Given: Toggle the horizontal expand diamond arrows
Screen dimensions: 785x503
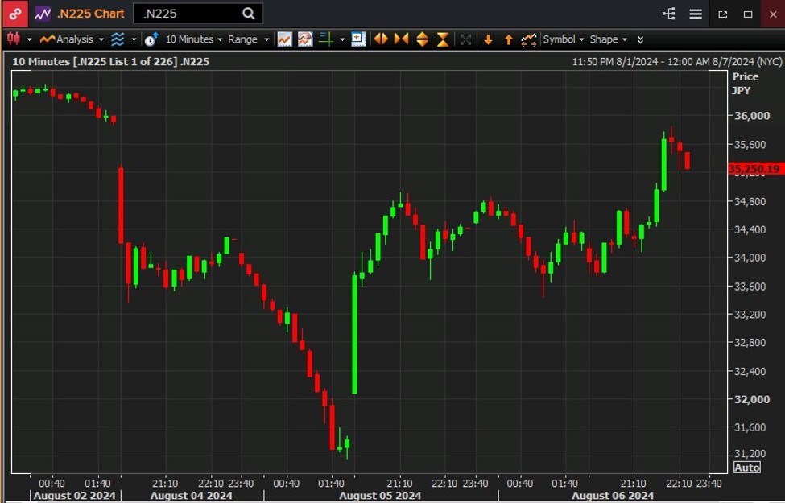Looking at the screenshot, I should 380,39.
